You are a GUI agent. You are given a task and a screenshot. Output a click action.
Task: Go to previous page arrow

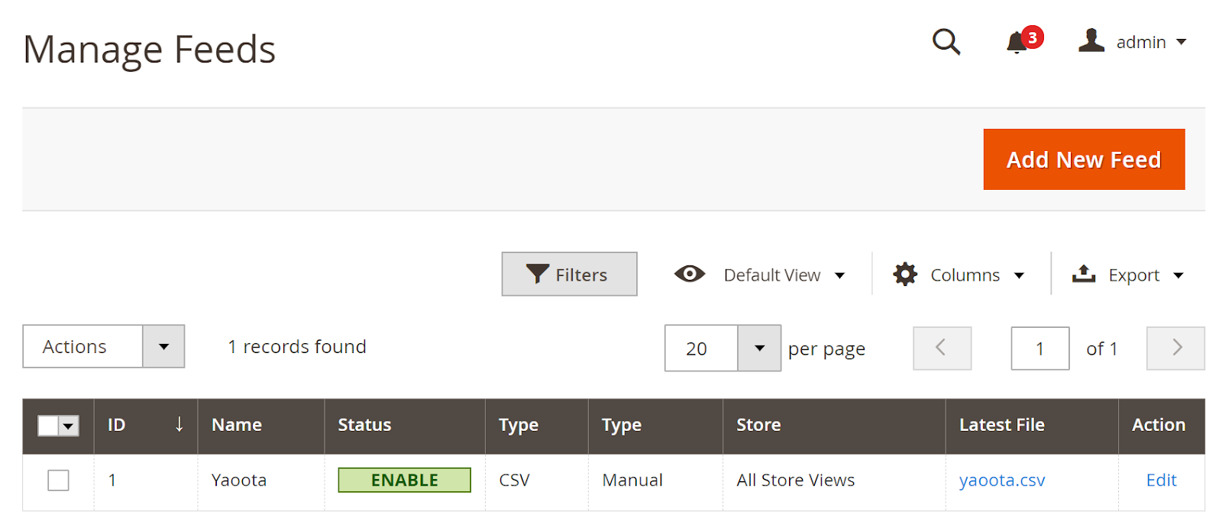coord(942,349)
